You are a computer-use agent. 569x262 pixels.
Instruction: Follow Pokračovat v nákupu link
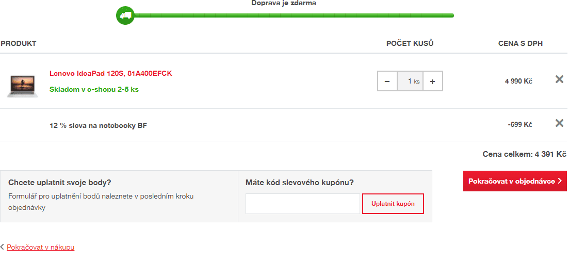(41, 247)
